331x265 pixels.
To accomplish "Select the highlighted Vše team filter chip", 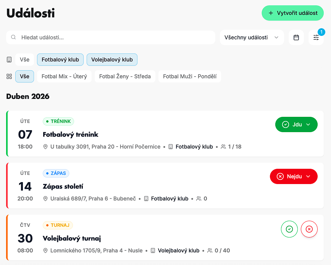I will point(24,76).
